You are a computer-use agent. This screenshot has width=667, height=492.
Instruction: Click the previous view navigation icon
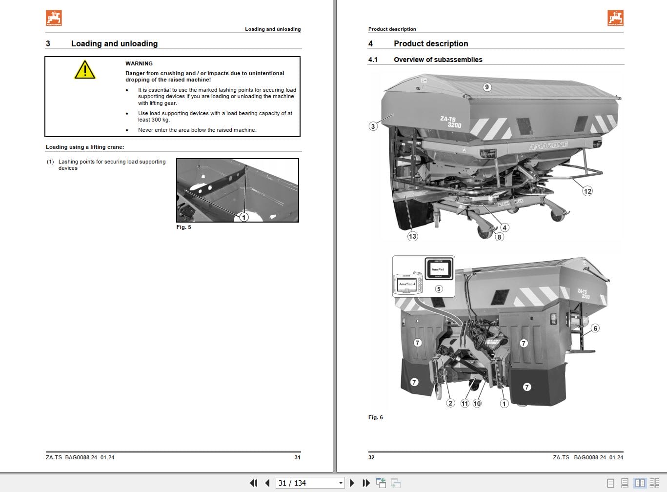tap(381, 483)
